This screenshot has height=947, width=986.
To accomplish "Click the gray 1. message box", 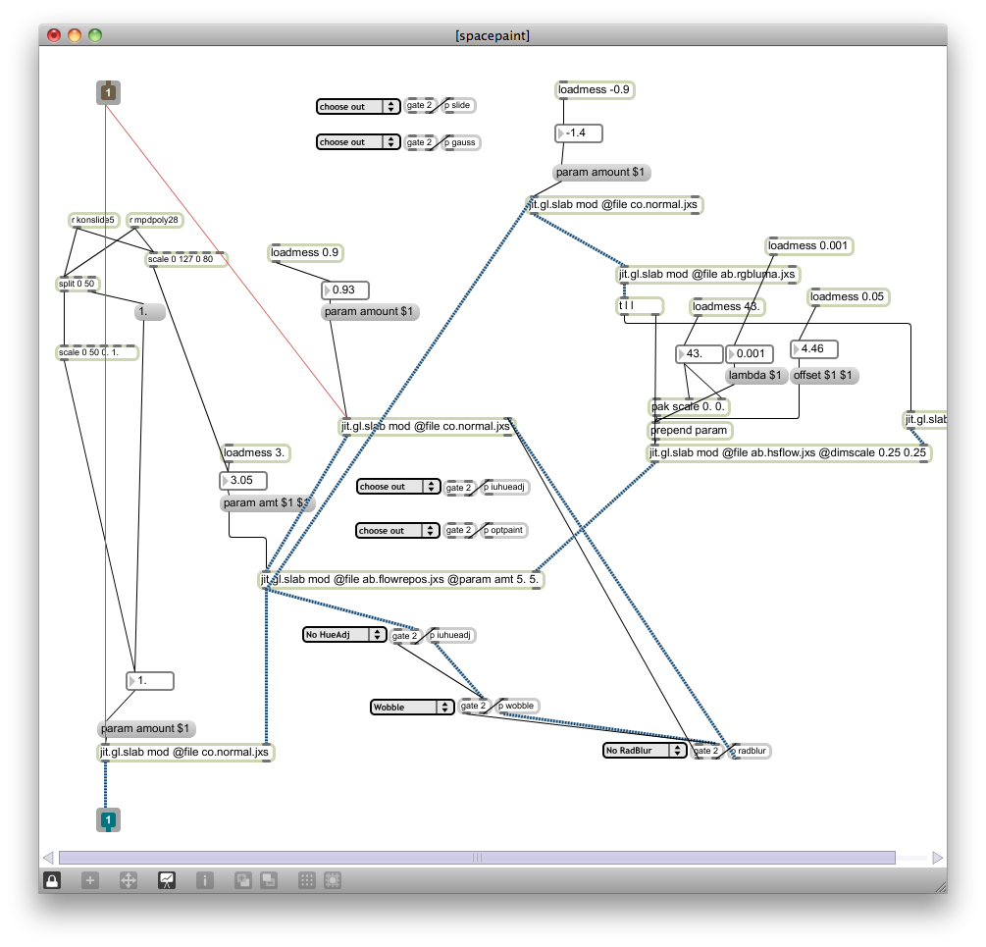I will (150, 312).
